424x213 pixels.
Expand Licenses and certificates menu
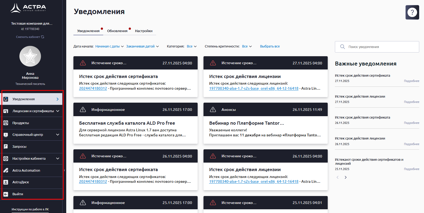pyautogui.click(x=58, y=111)
